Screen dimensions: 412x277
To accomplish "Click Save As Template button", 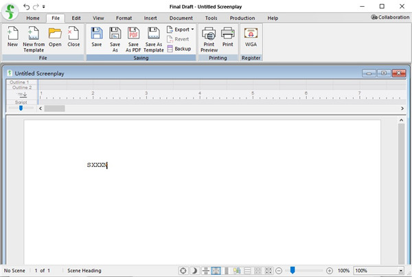I will [154, 37].
